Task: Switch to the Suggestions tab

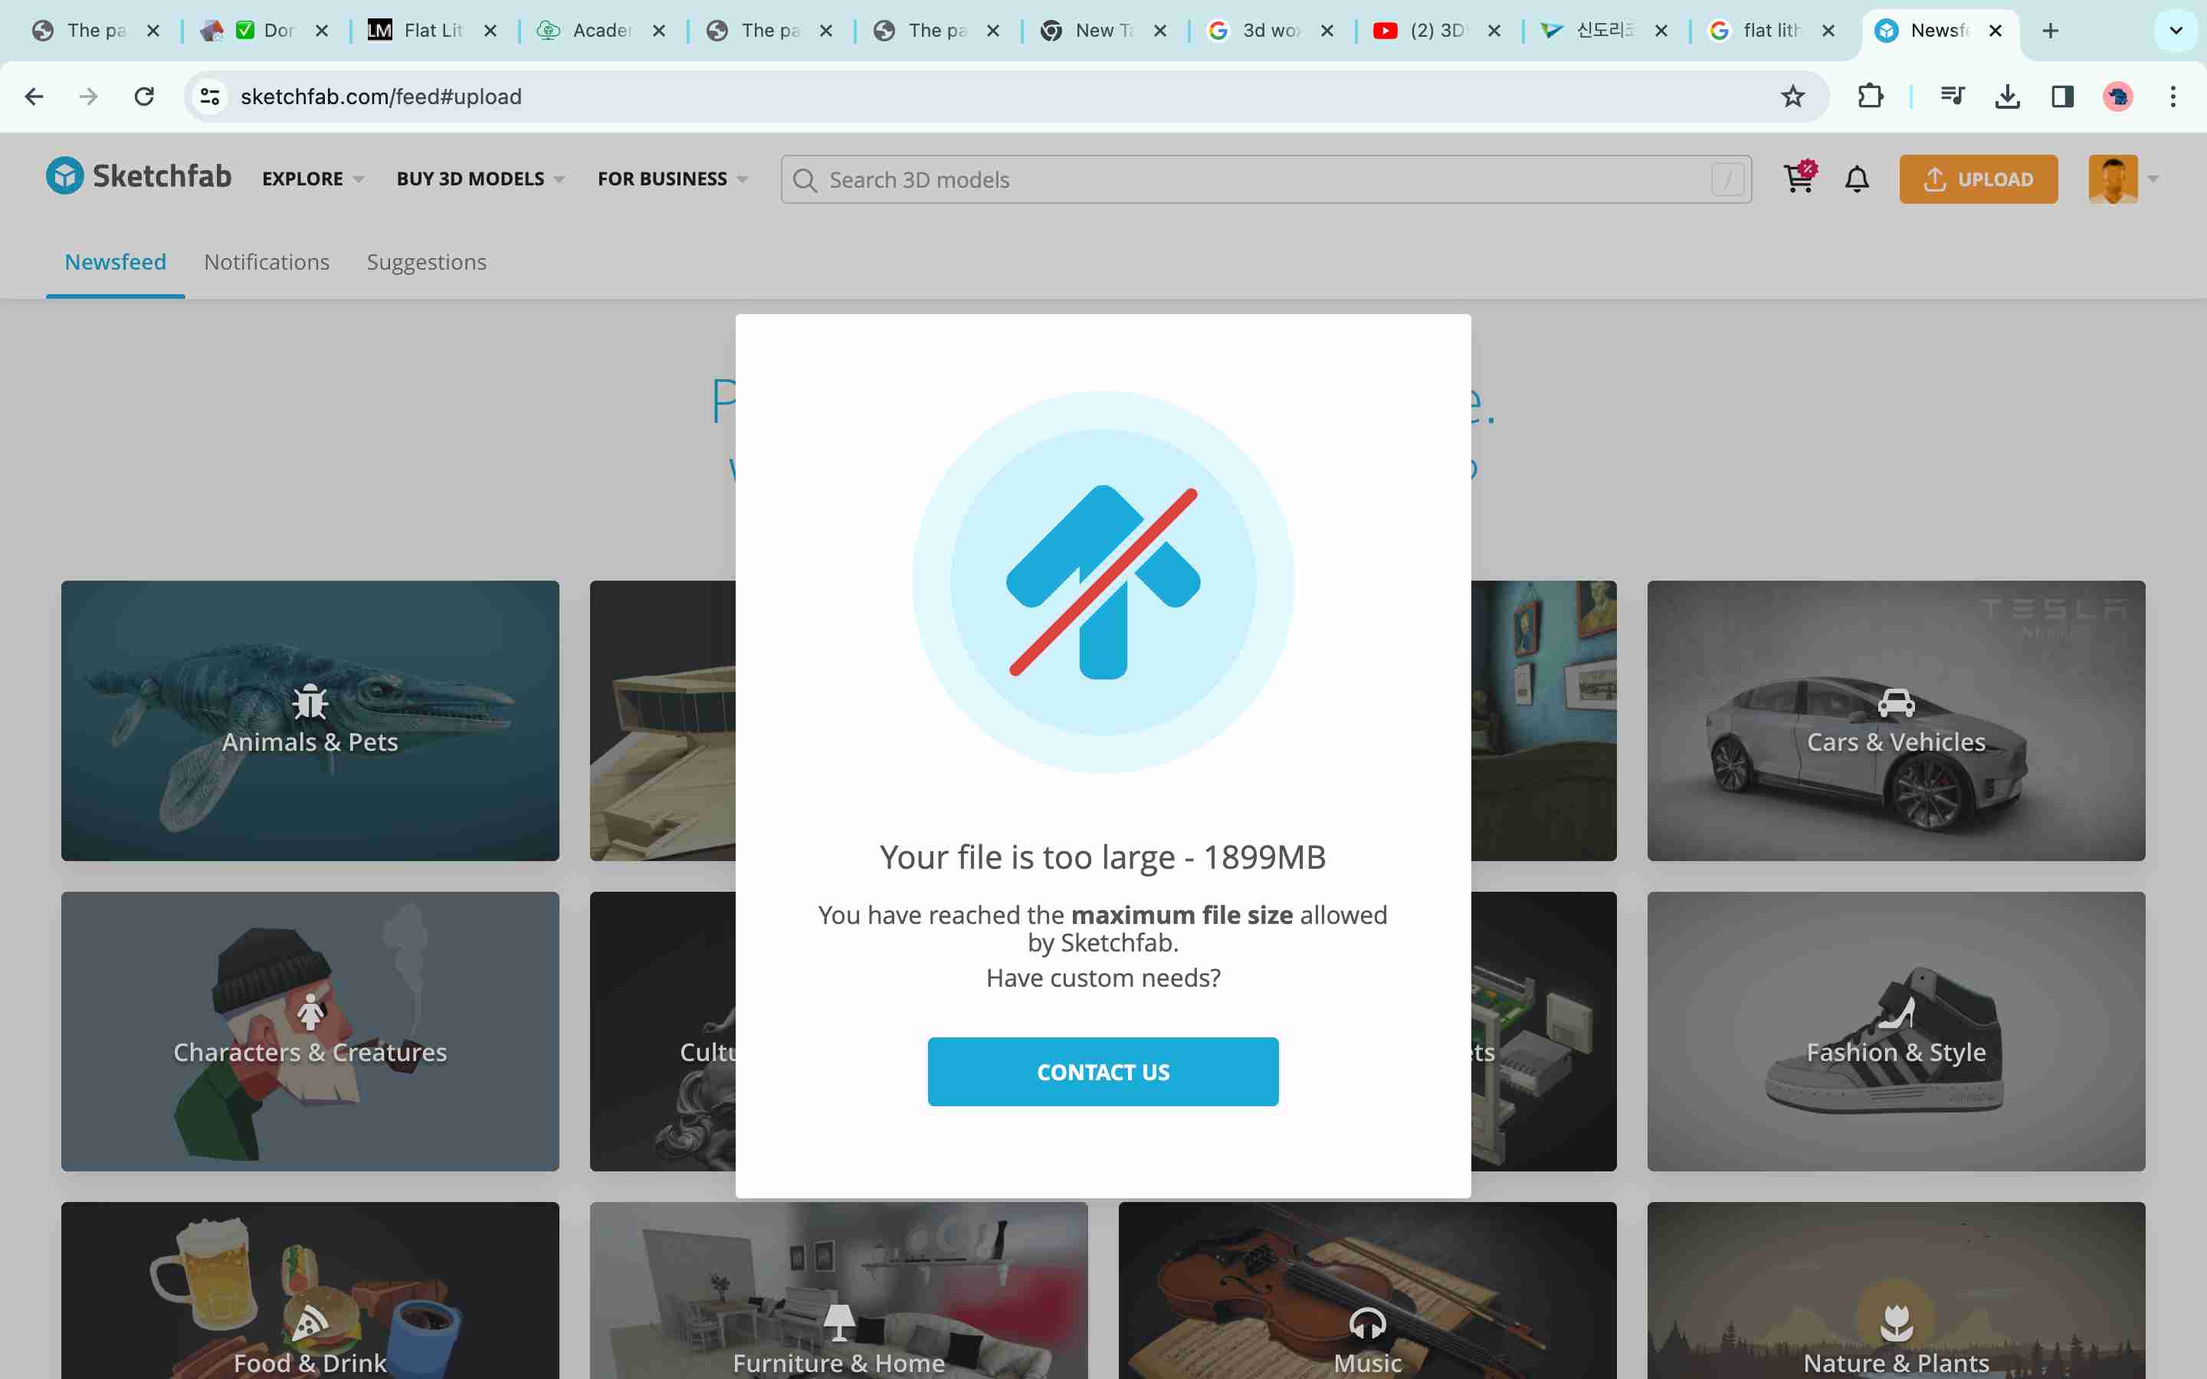Action: click(426, 262)
